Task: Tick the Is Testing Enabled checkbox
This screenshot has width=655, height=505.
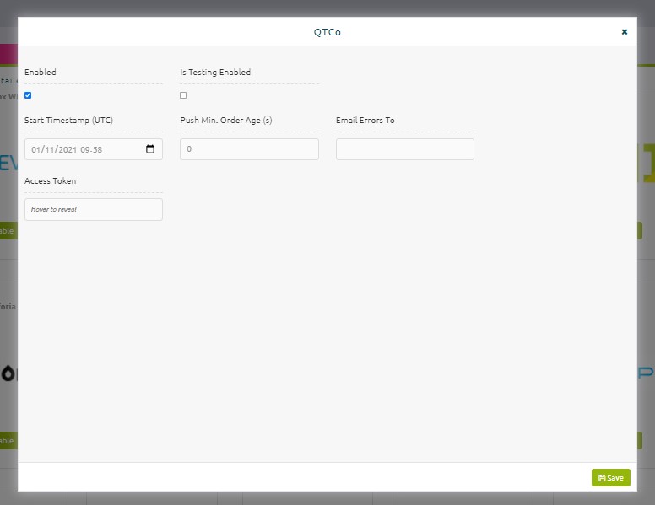Action: click(x=183, y=95)
